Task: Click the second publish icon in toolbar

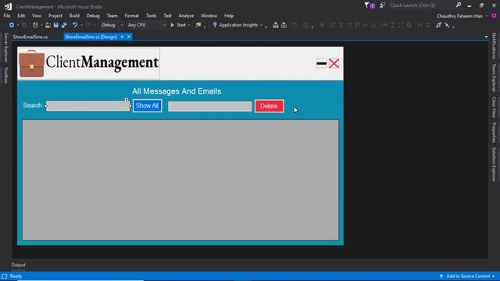Action: pyautogui.click(x=284, y=25)
